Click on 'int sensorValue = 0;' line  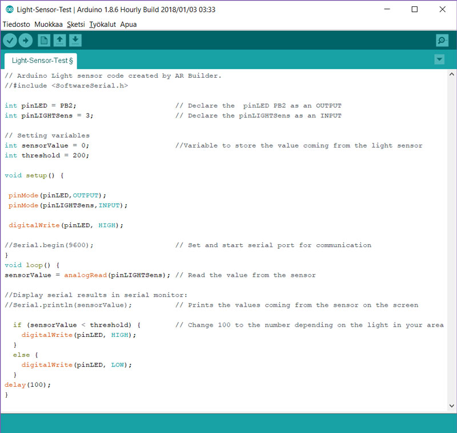[47, 145]
